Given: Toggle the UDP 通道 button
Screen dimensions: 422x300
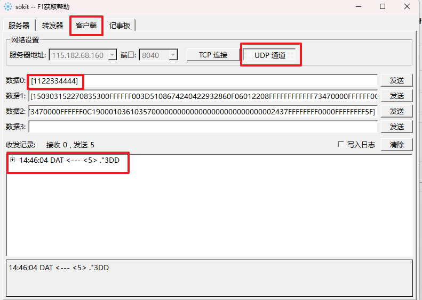Looking at the screenshot, I should coord(270,55).
